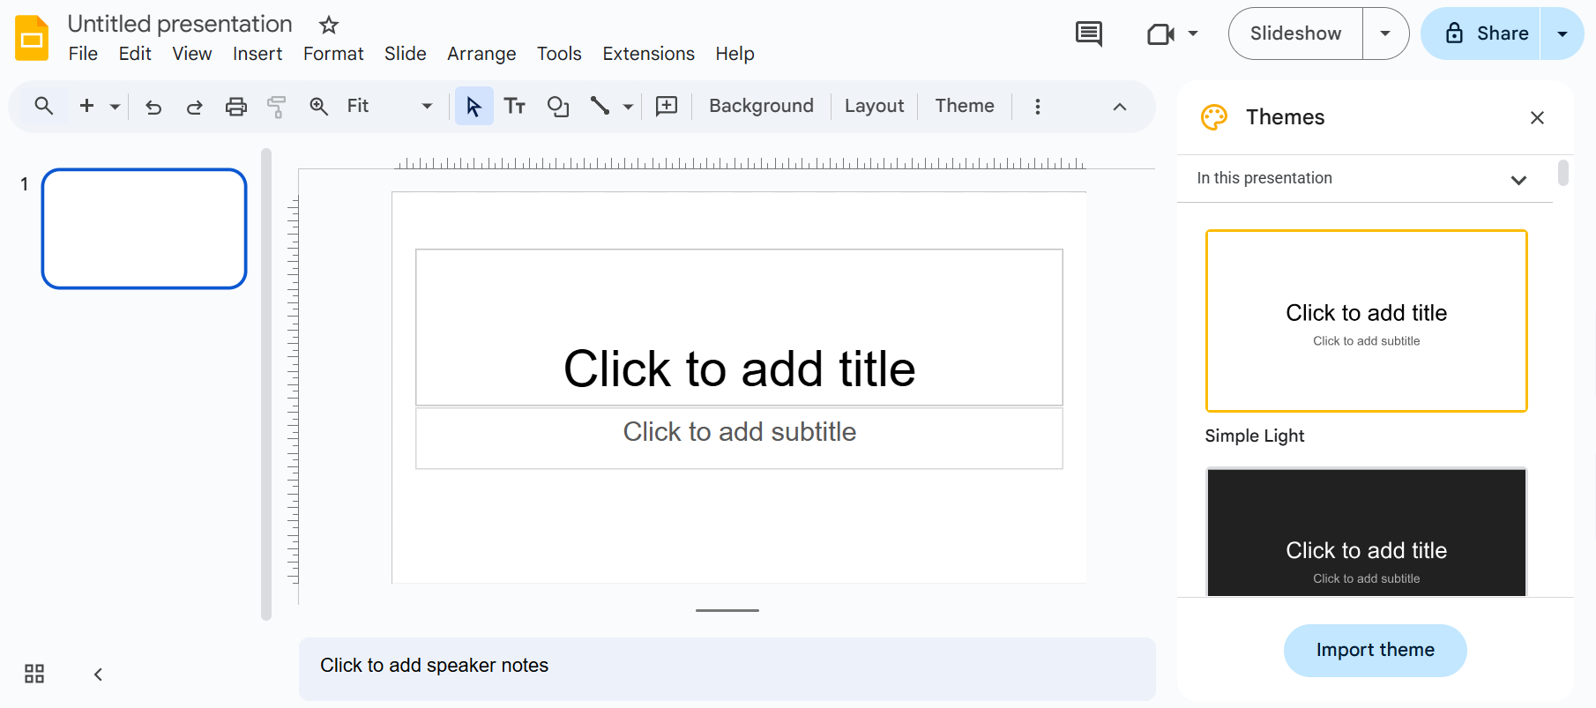This screenshot has width=1596, height=708.
Task: Start a video call with camera icon
Action: 1160,34
